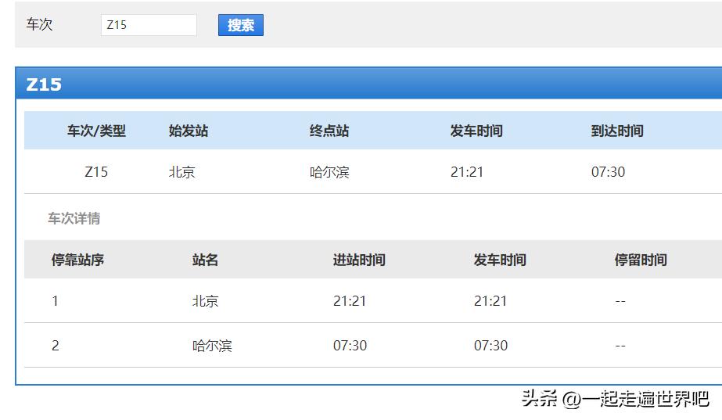The width and height of the screenshot is (722, 420).
Task: Click the 头条 @一起走遍世界吧 watermark
Action: pos(615,399)
